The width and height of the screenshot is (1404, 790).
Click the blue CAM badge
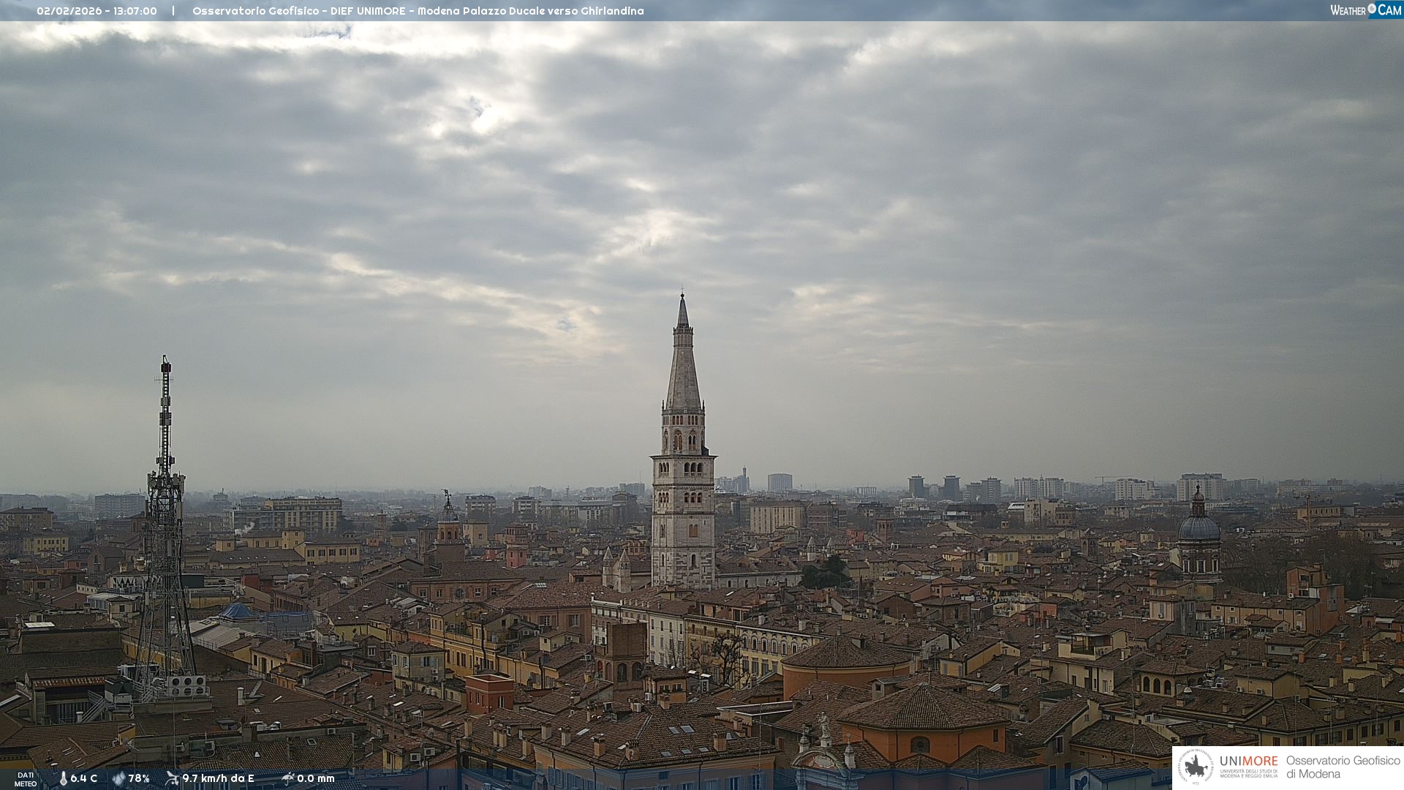tap(1389, 10)
